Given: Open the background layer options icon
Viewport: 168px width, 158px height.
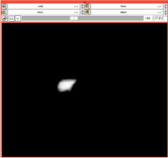Looking at the screenshot, I should click(x=87, y=12).
